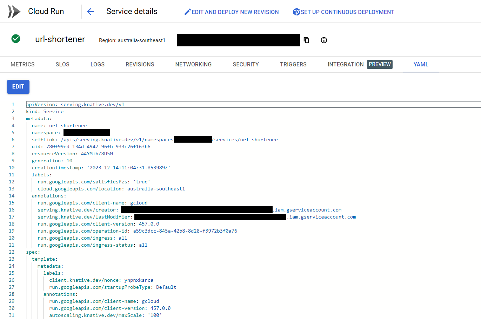This screenshot has height=319, width=481.
Task: Click the satisfiesPzs 'true' label line
Action: pos(94,182)
